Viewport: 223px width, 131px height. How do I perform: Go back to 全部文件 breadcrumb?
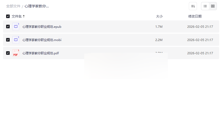point(13,6)
